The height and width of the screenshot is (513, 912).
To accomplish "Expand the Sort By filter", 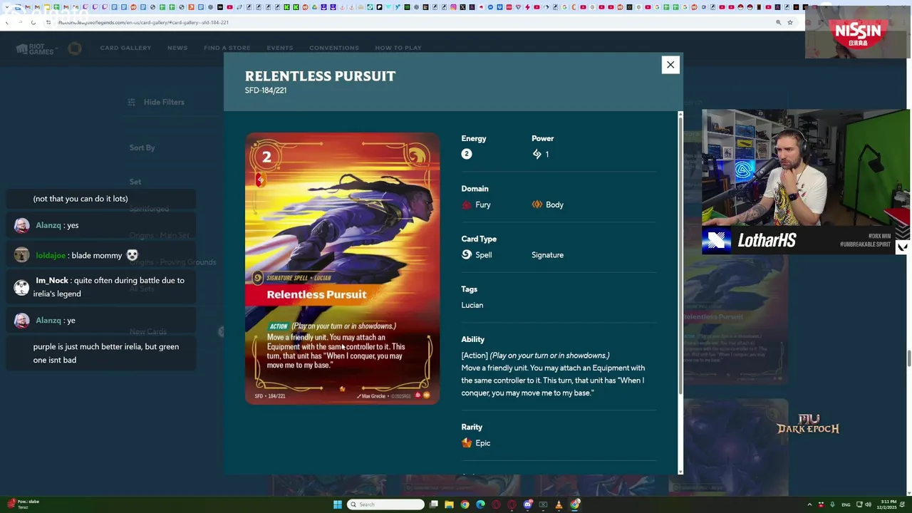I will point(142,147).
